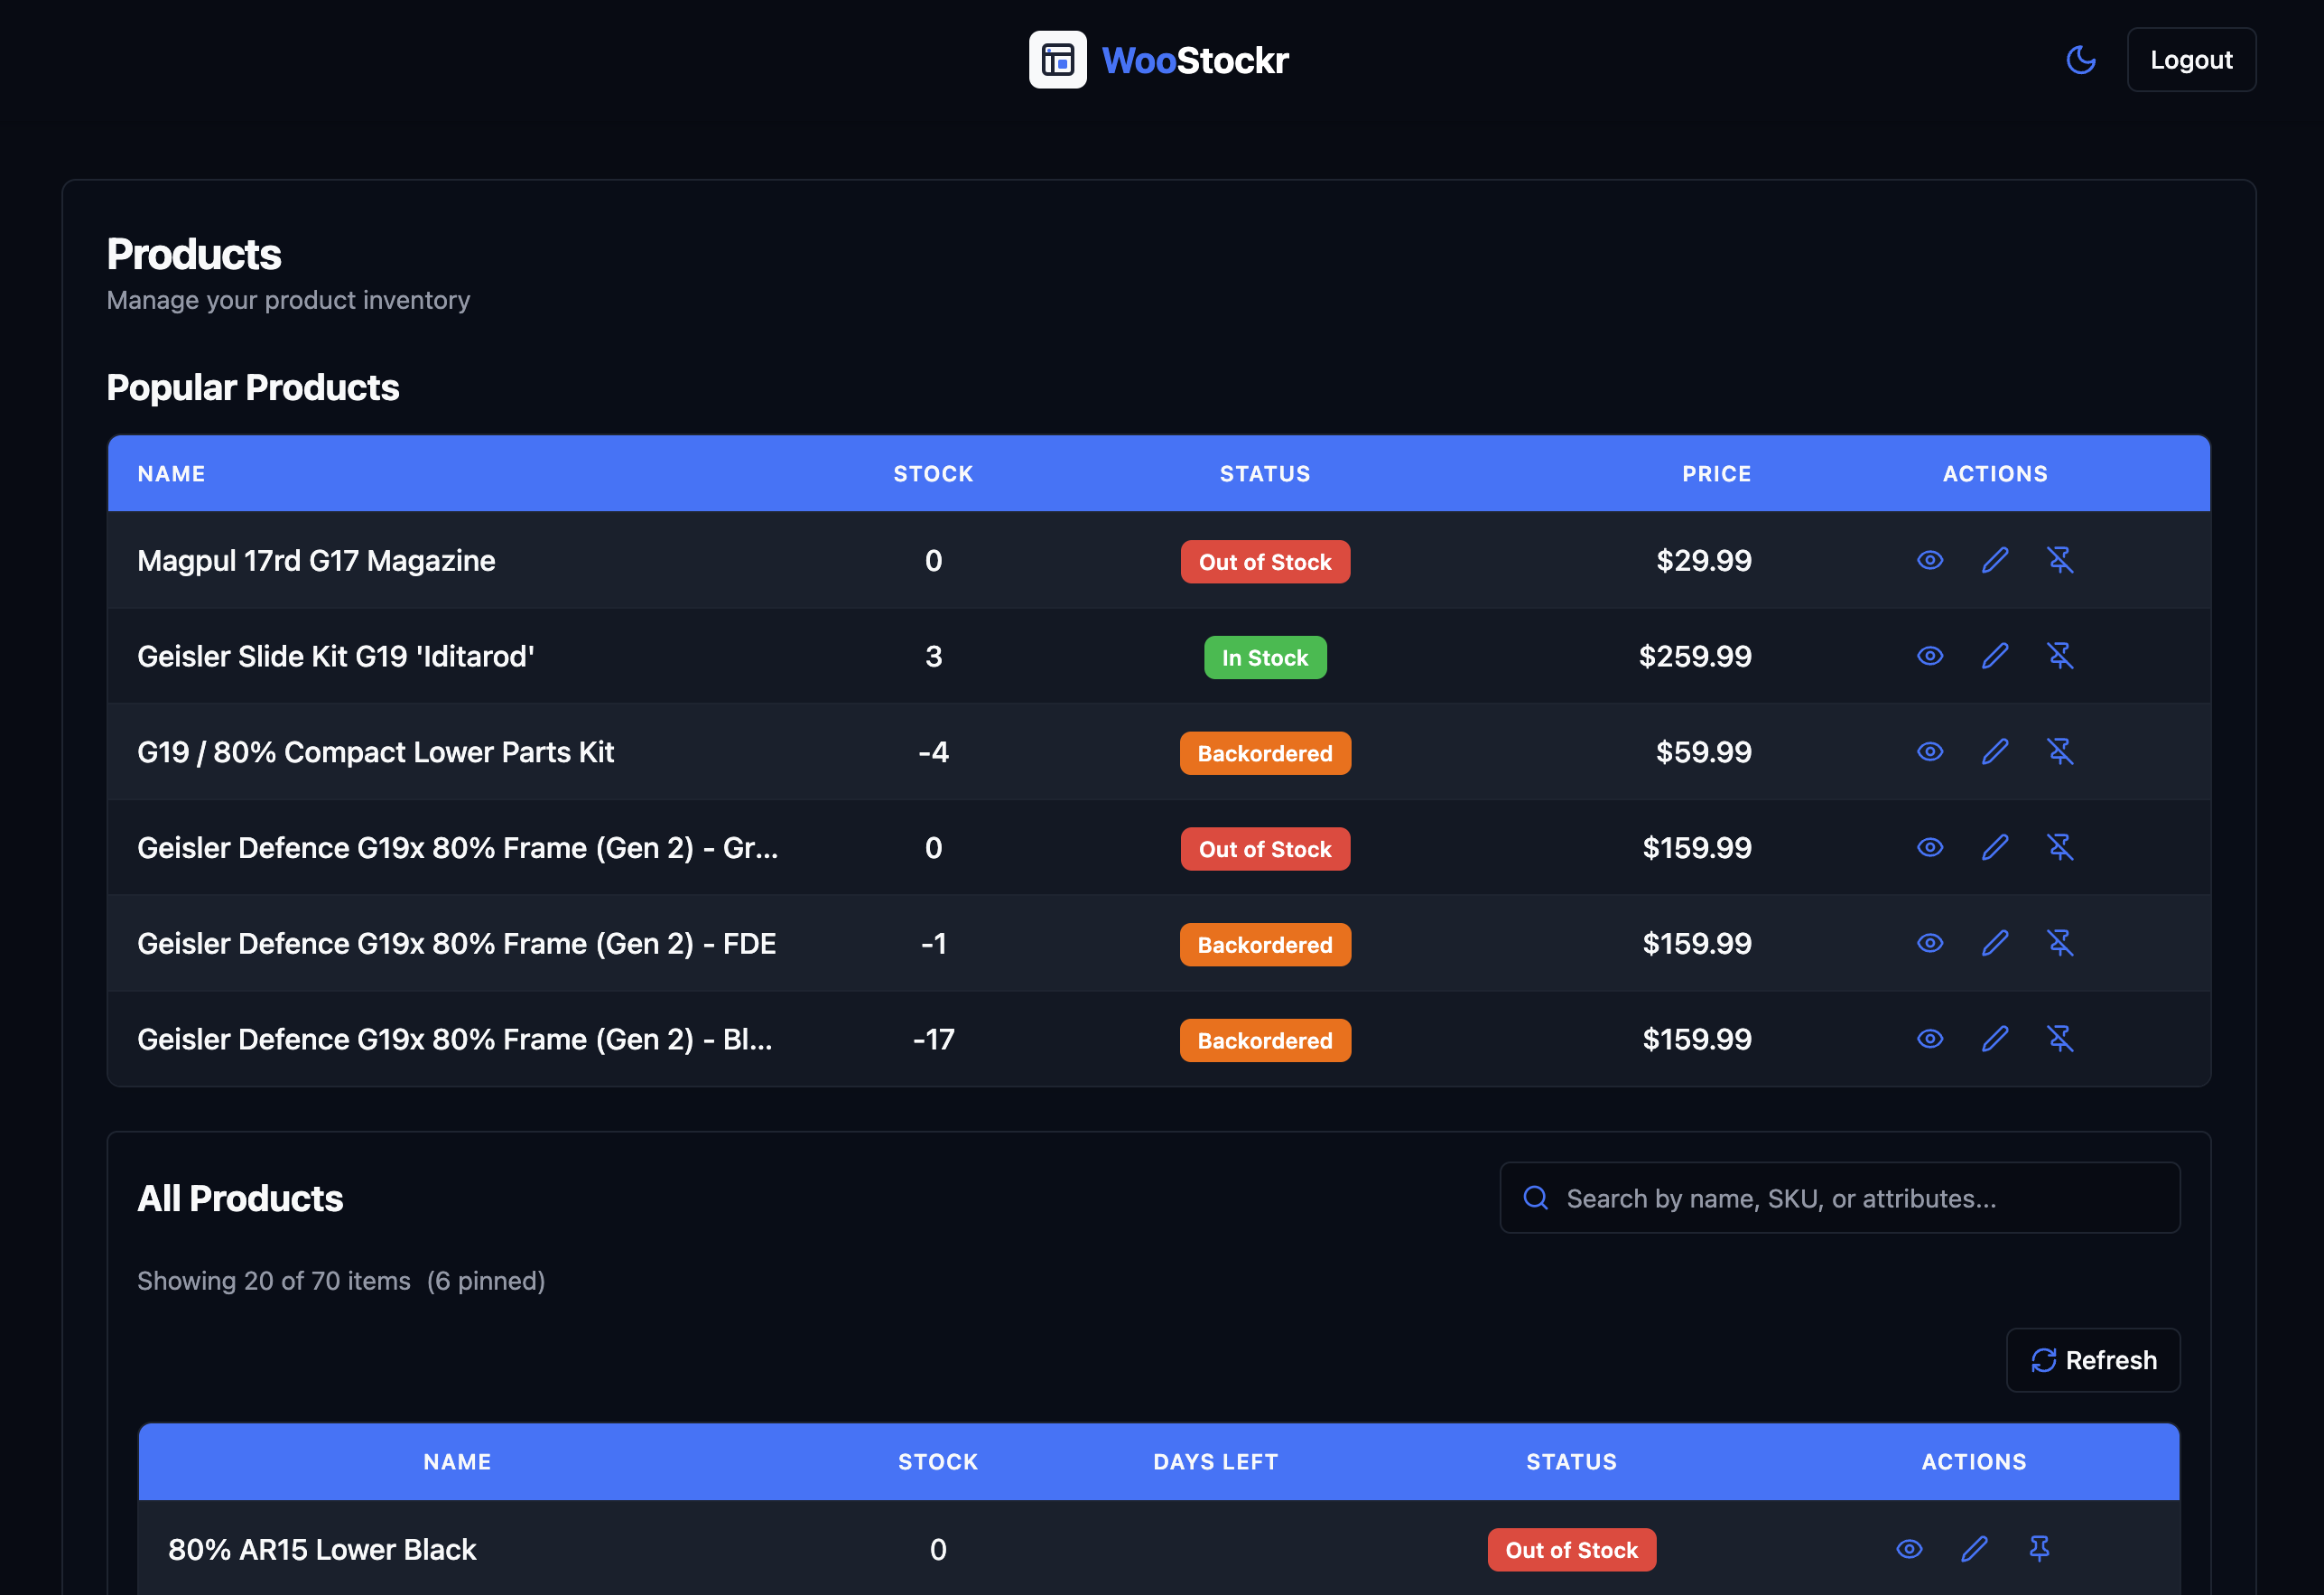This screenshot has width=2324, height=1595.
Task: Click the $29.99 price cell
Action: [1704, 560]
